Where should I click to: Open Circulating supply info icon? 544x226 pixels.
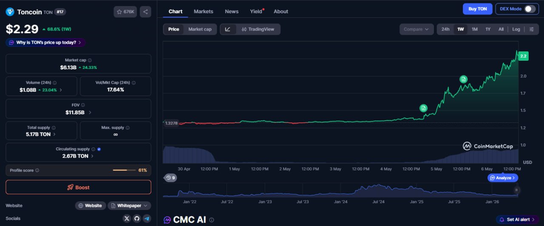click(x=93, y=149)
